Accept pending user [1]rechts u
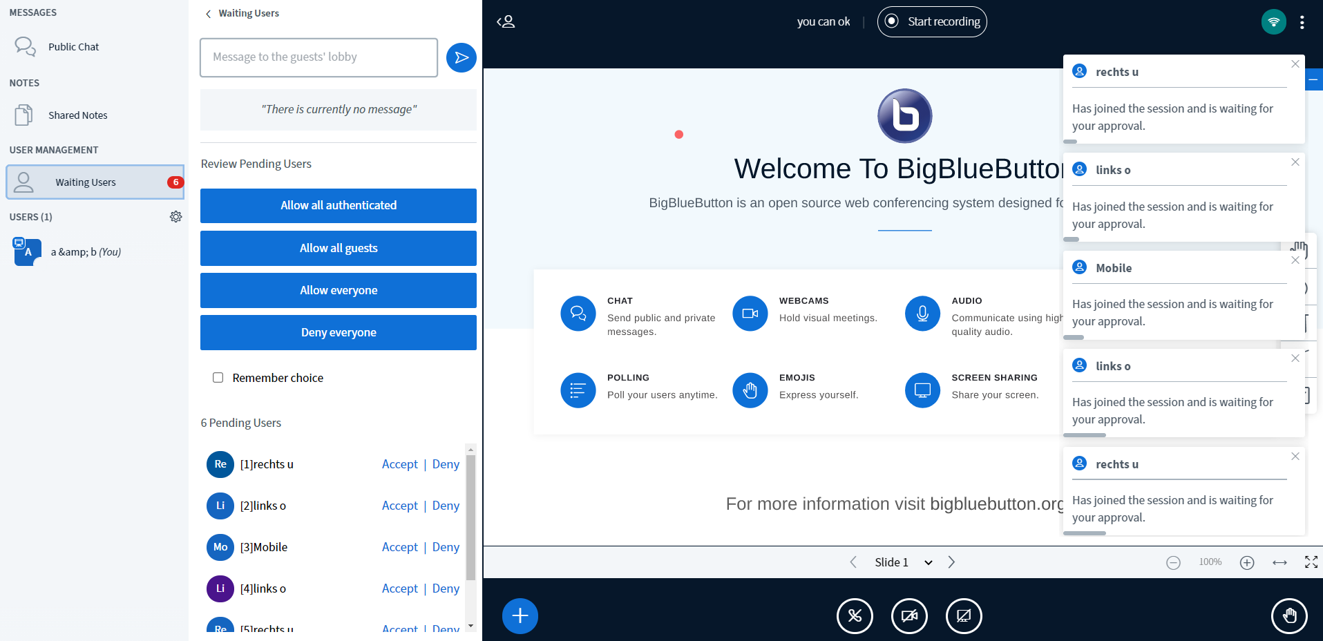The image size is (1323, 641). [x=400, y=464]
